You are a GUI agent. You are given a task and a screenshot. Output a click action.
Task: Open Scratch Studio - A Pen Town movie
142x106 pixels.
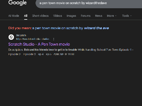[x=39, y=44]
